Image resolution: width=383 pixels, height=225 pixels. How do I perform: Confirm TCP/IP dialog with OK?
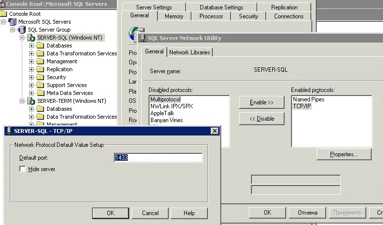pos(110,213)
